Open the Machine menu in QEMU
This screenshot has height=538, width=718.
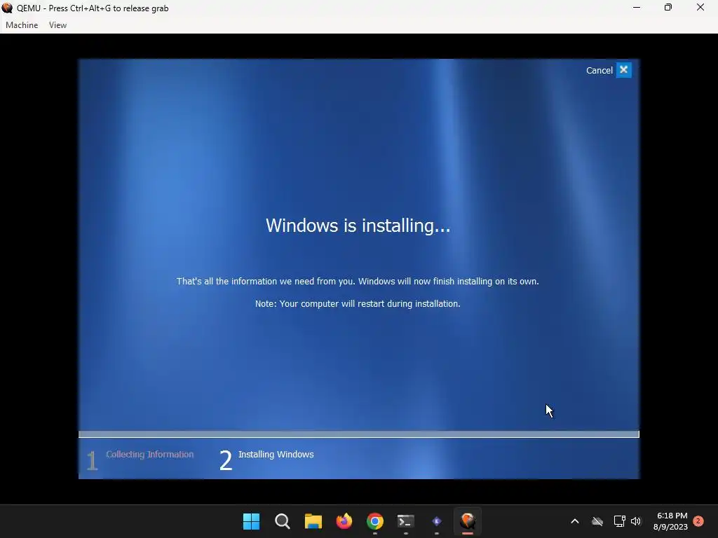click(22, 25)
